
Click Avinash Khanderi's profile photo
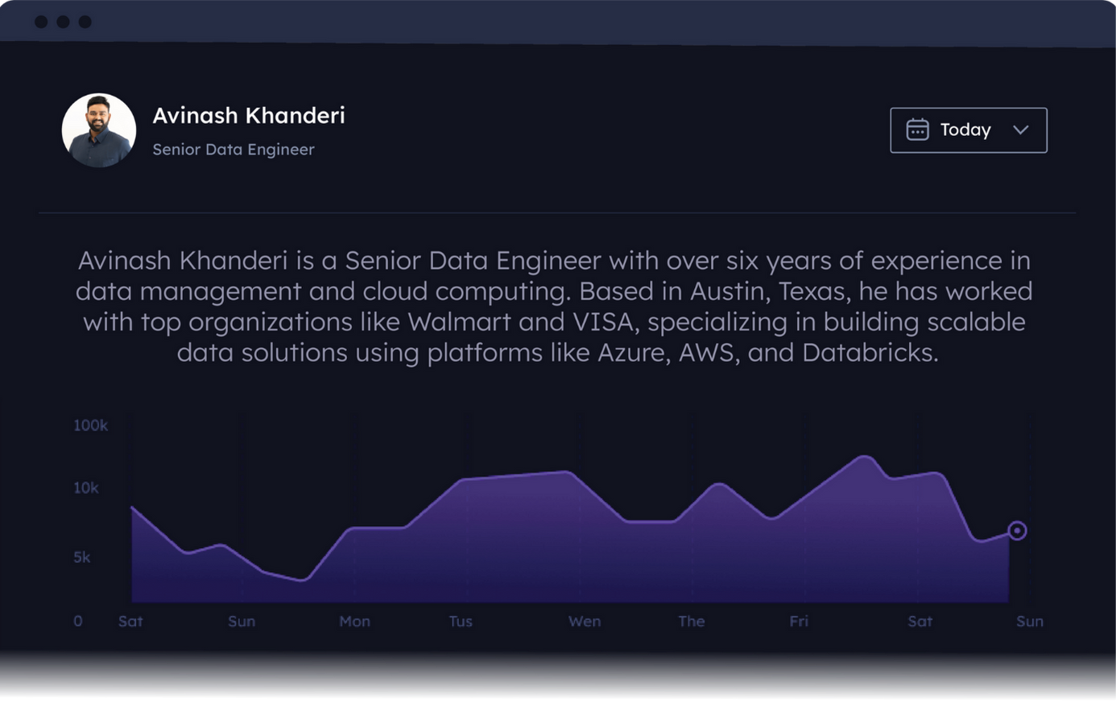99,130
